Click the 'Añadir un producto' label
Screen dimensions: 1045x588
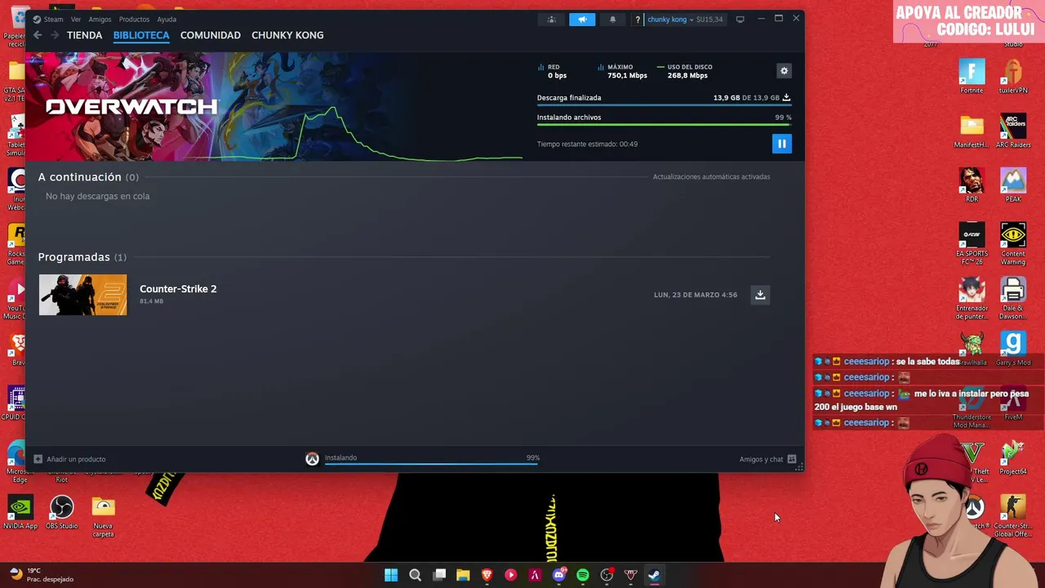point(76,459)
